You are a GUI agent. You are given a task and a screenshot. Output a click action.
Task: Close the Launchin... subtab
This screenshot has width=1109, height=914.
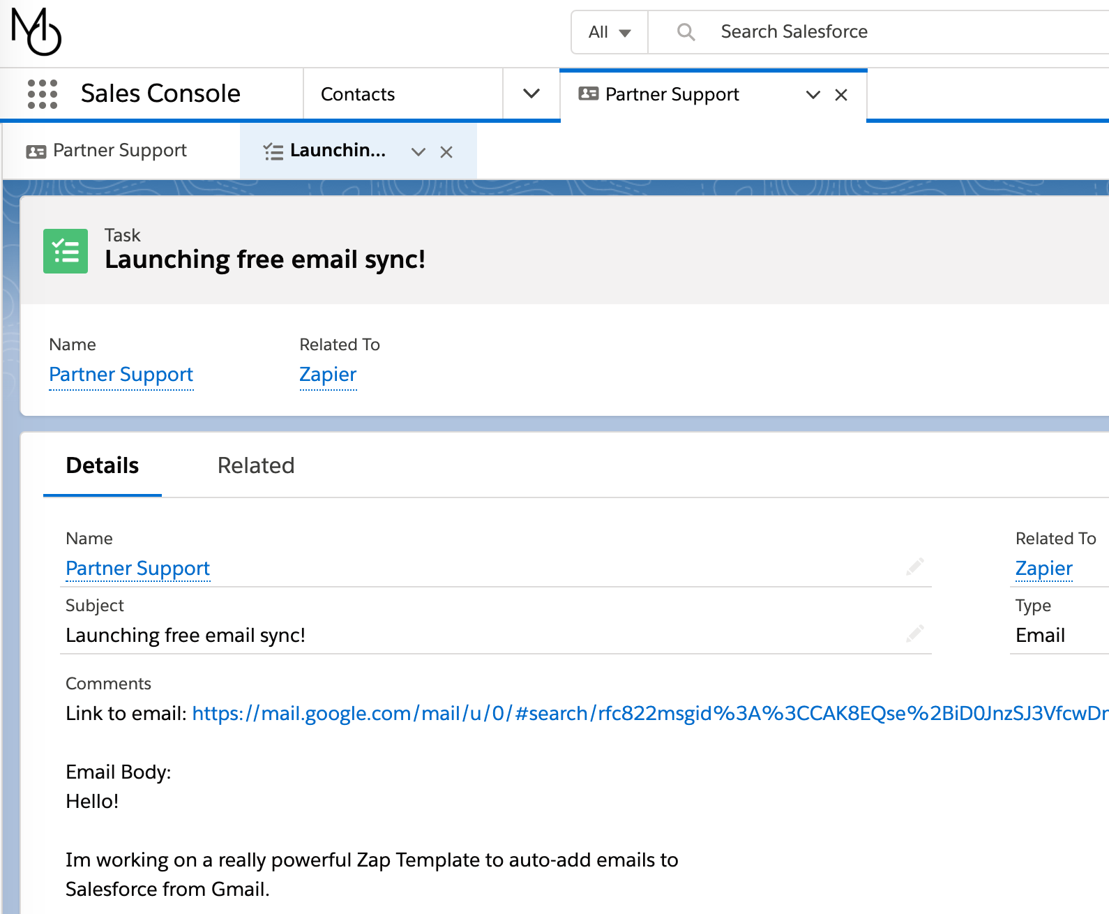pyautogui.click(x=446, y=152)
